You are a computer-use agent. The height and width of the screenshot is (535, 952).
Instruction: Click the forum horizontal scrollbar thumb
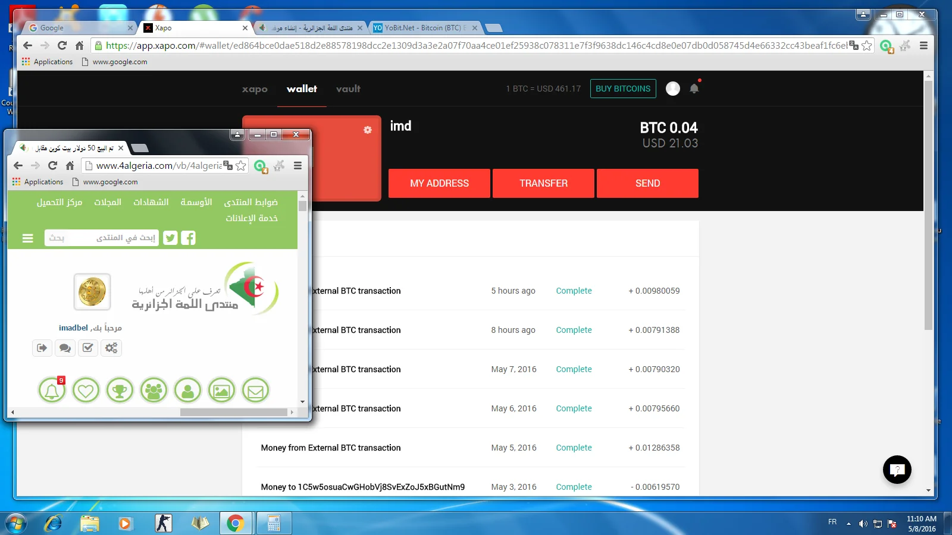coord(233,412)
